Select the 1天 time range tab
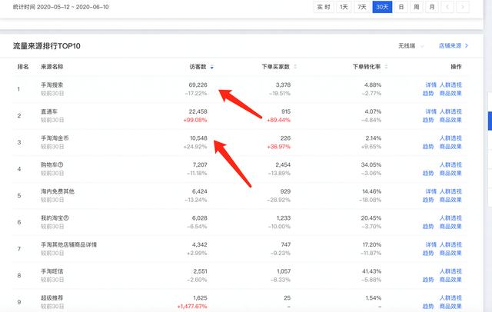Image resolution: width=492 pixels, height=312 pixels. [344, 7]
